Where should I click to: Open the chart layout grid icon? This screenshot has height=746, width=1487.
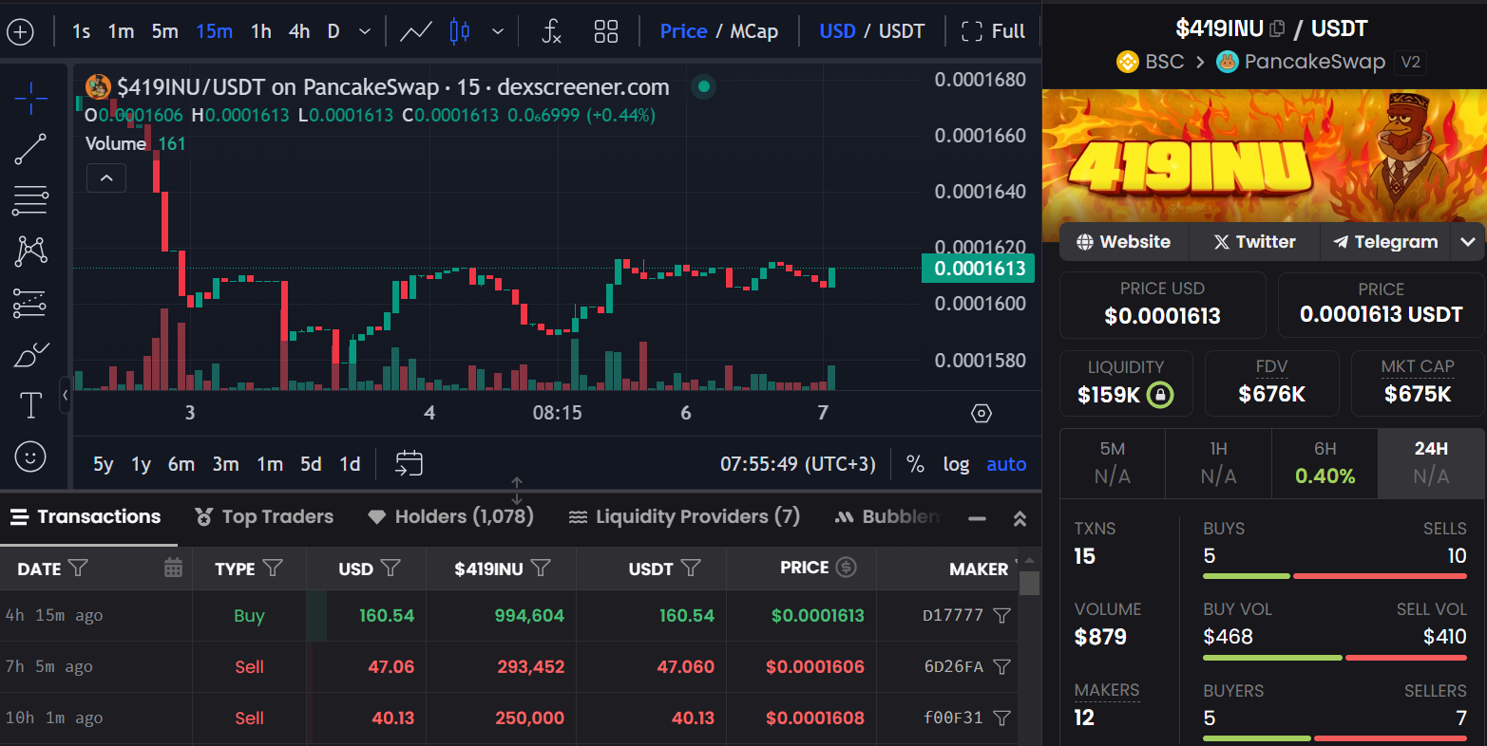[x=606, y=32]
